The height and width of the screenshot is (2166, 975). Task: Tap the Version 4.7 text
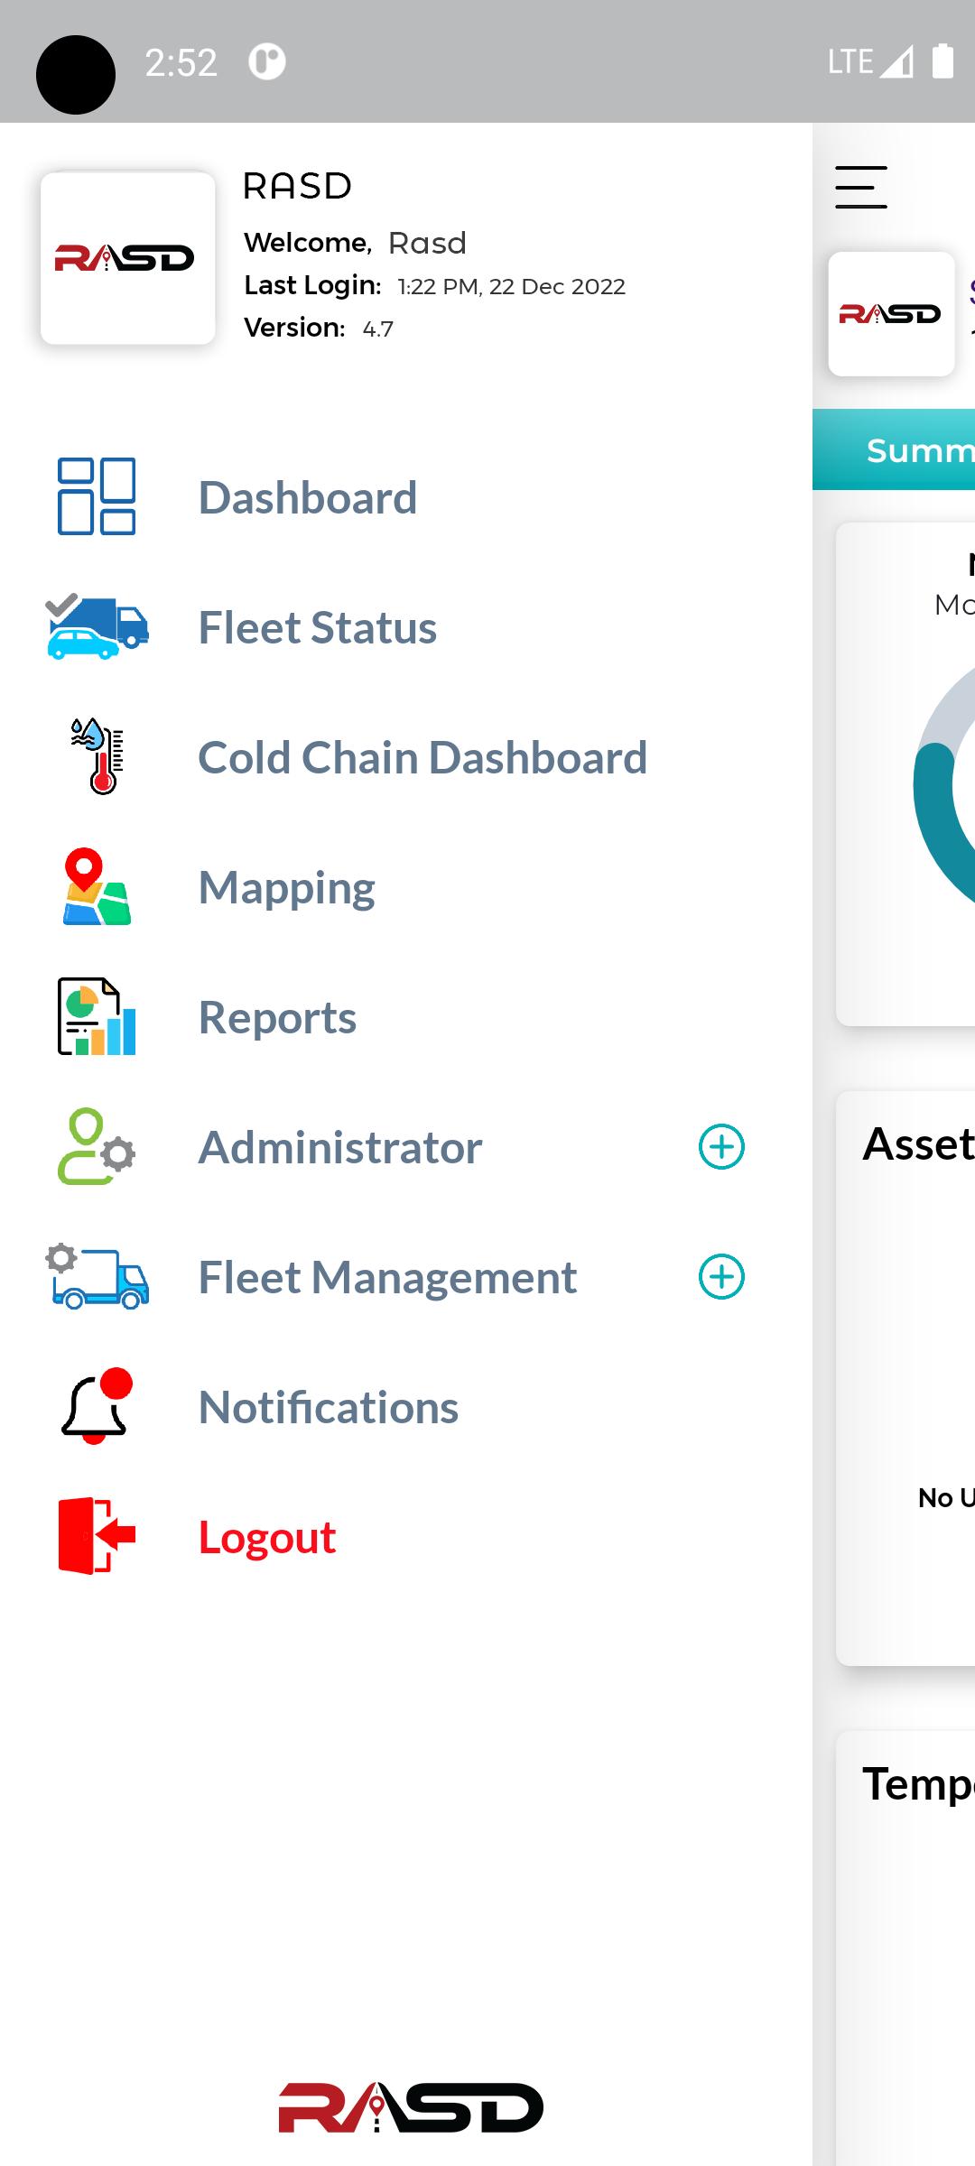click(320, 328)
